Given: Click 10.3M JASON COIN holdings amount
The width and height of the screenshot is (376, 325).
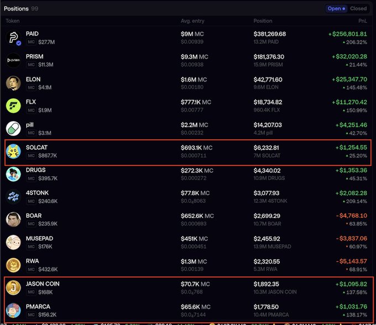Looking at the screenshot, I should click(275, 292).
